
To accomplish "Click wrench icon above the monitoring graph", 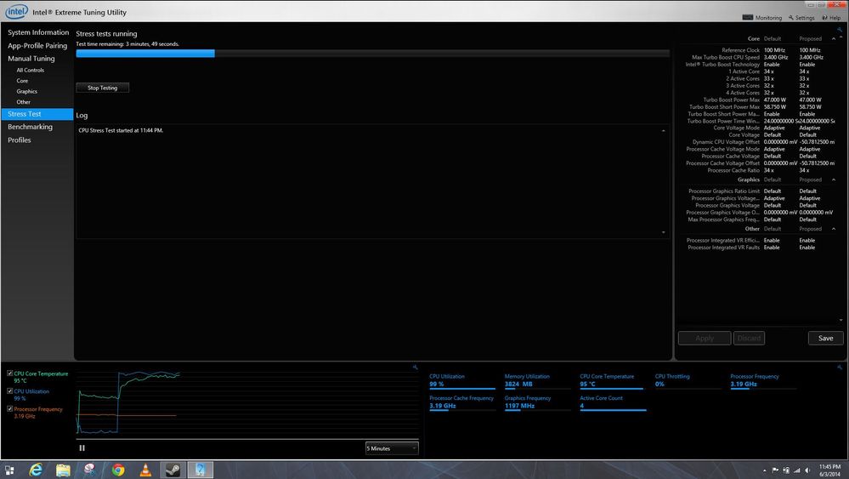I will [416, 368].
